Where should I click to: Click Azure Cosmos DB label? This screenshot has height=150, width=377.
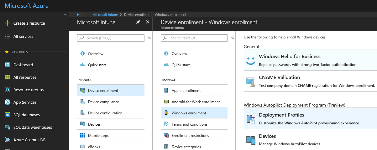(29, 140)
